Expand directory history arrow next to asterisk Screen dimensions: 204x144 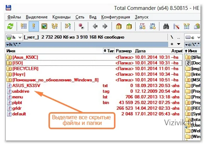pyautogui.click(x=179, y=44)
